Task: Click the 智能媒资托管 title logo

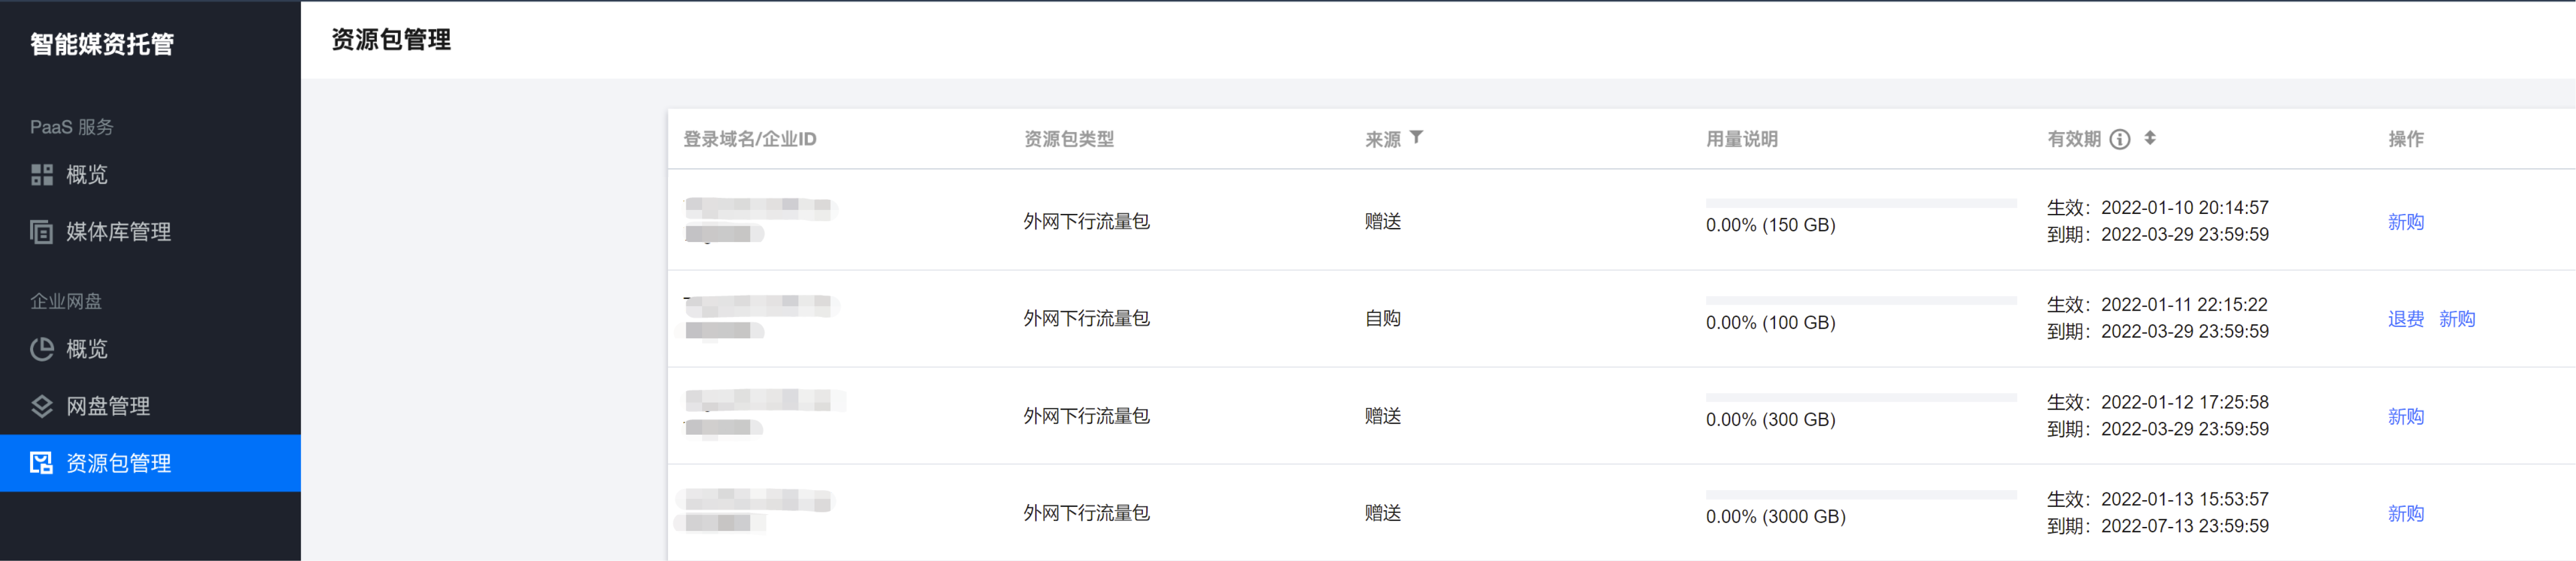Action: (102, 44)
